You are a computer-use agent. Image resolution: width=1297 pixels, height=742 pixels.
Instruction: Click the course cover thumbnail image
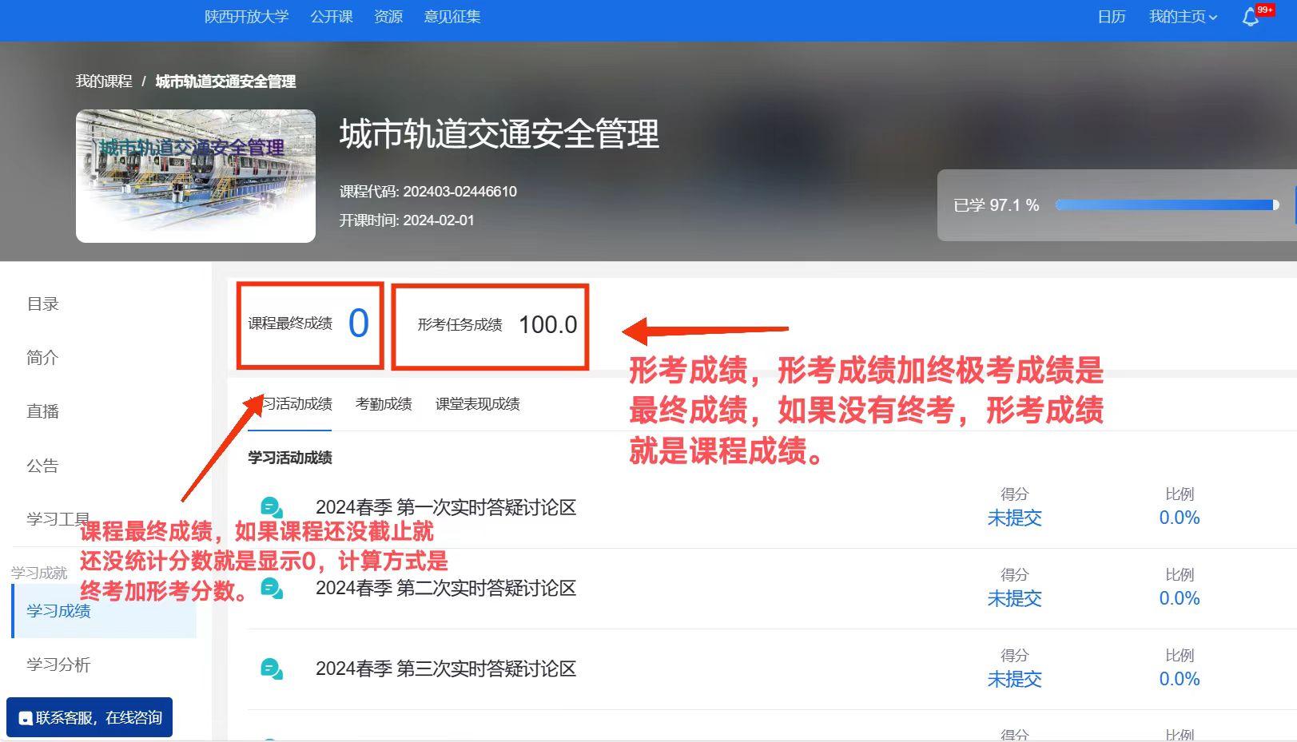tap(196, 176)
